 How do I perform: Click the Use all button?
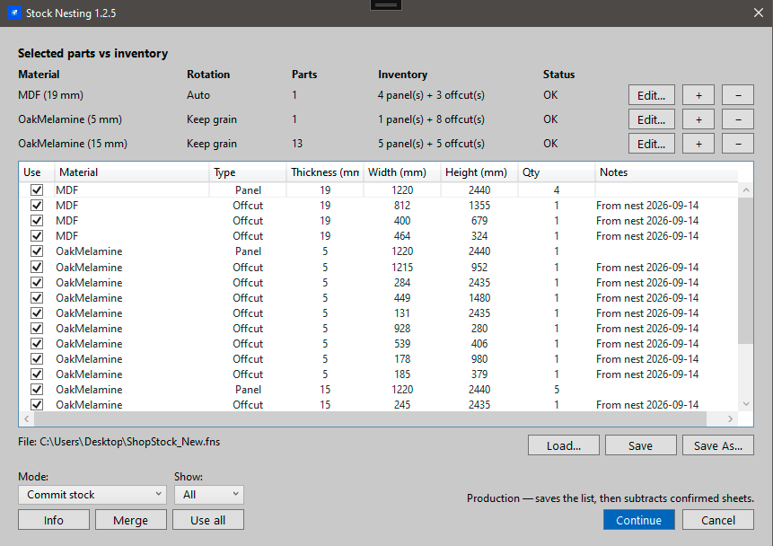[208, 520]
